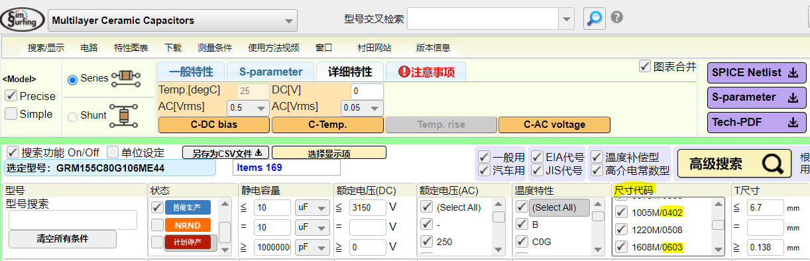Viewport: 810px width, 261px height.
Task: Toggle the 汽车用 checkbox
Action: (485, 170)
